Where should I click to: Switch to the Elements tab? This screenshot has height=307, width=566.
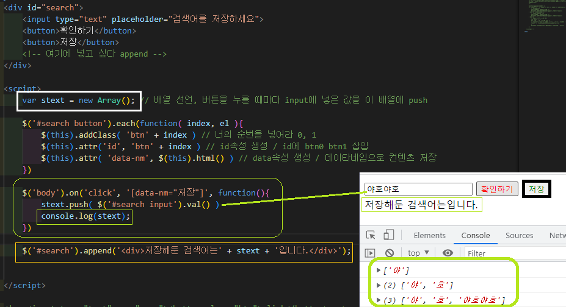[430, 235]
